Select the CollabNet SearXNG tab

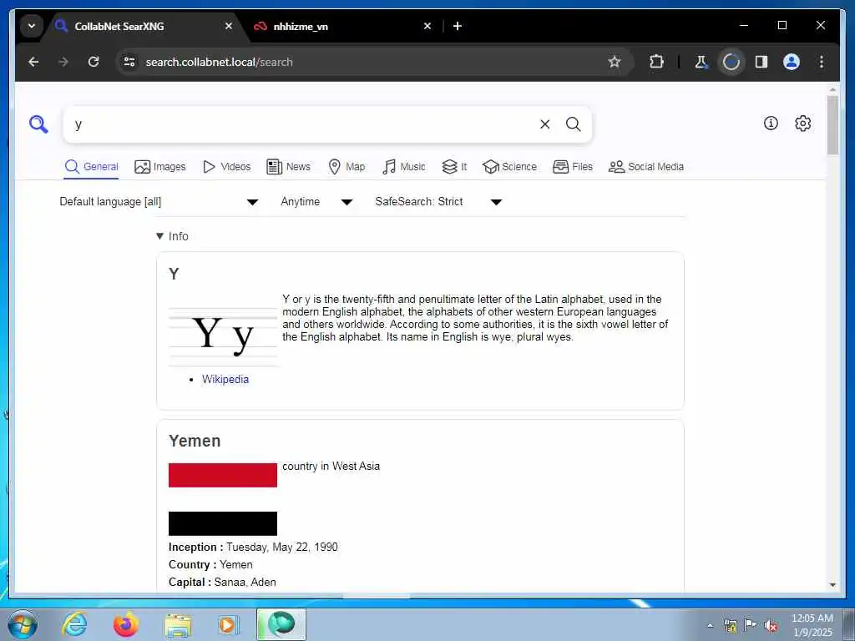point(144,26)
